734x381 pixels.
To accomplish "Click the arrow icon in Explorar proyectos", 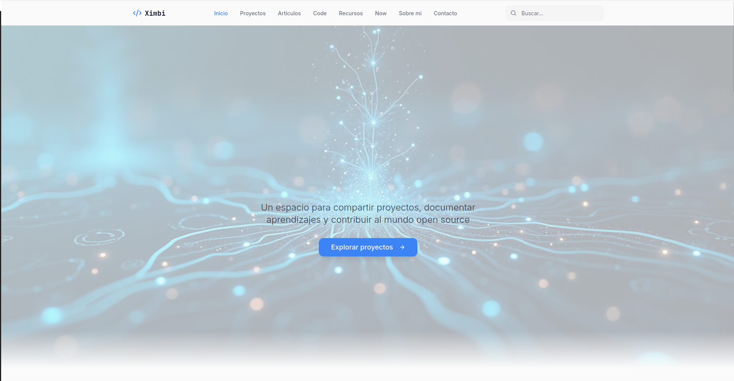I will [x=402, y=248].
